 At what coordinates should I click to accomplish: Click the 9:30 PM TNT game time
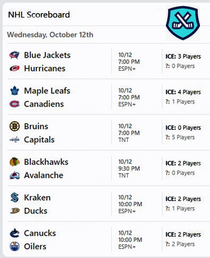pos(129,169)
